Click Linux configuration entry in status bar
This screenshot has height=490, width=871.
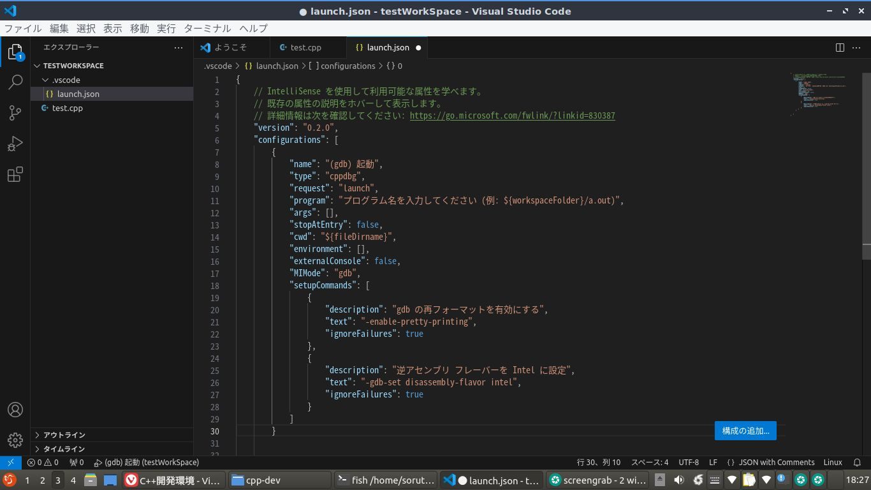[833, 462]
